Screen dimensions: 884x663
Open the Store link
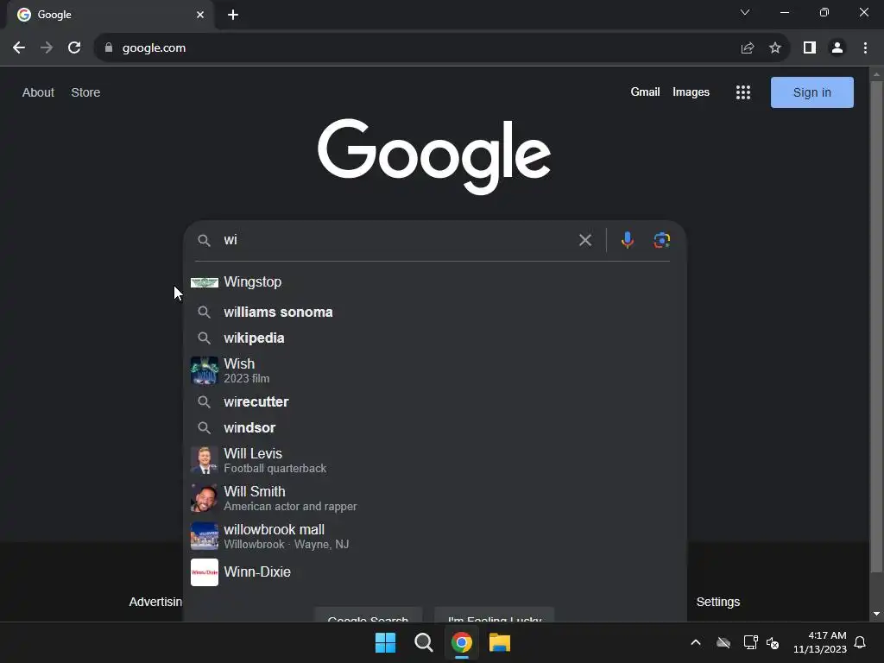click(85, 92)
